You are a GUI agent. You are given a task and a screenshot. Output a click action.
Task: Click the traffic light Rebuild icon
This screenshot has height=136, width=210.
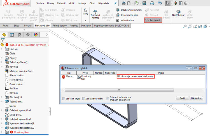click(x=176, y=3)
